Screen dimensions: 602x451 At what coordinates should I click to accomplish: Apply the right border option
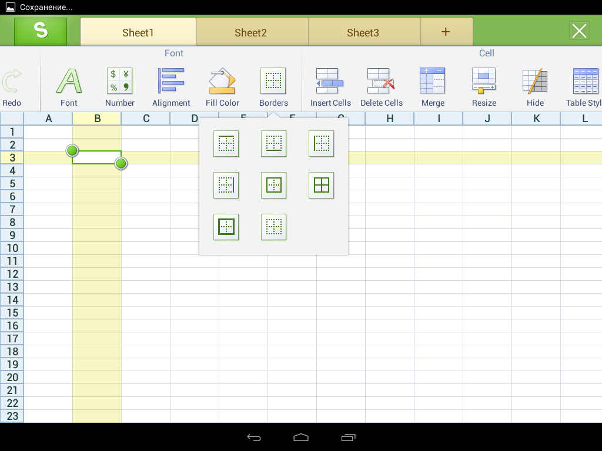(226, 186)
